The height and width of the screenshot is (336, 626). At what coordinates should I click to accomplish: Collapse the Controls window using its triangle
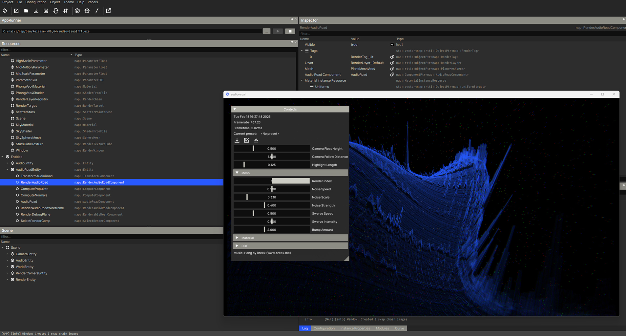tap(235, 109)
